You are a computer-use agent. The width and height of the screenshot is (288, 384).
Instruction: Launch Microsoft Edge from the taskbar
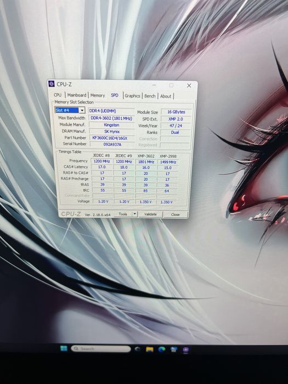pyautogui.click(x=162, y=349)
